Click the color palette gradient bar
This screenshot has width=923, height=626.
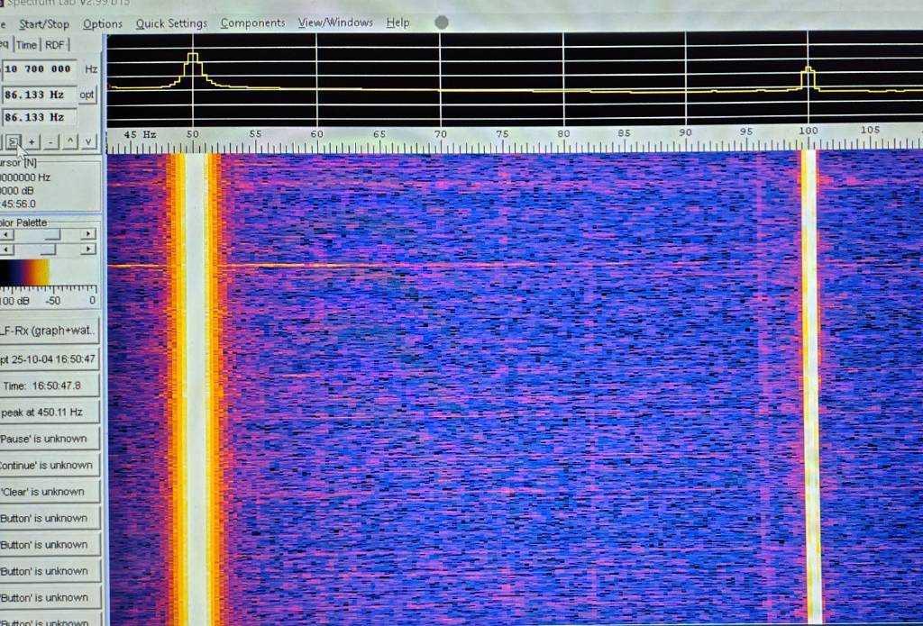[24, 274]
